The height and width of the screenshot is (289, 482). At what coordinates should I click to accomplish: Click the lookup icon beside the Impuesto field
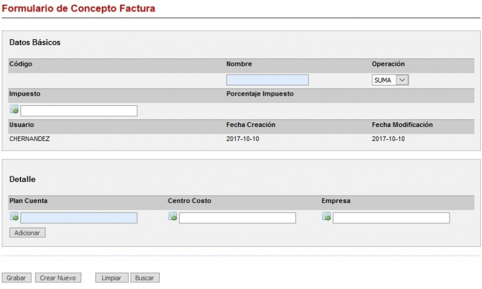click(x=14, y=110)
